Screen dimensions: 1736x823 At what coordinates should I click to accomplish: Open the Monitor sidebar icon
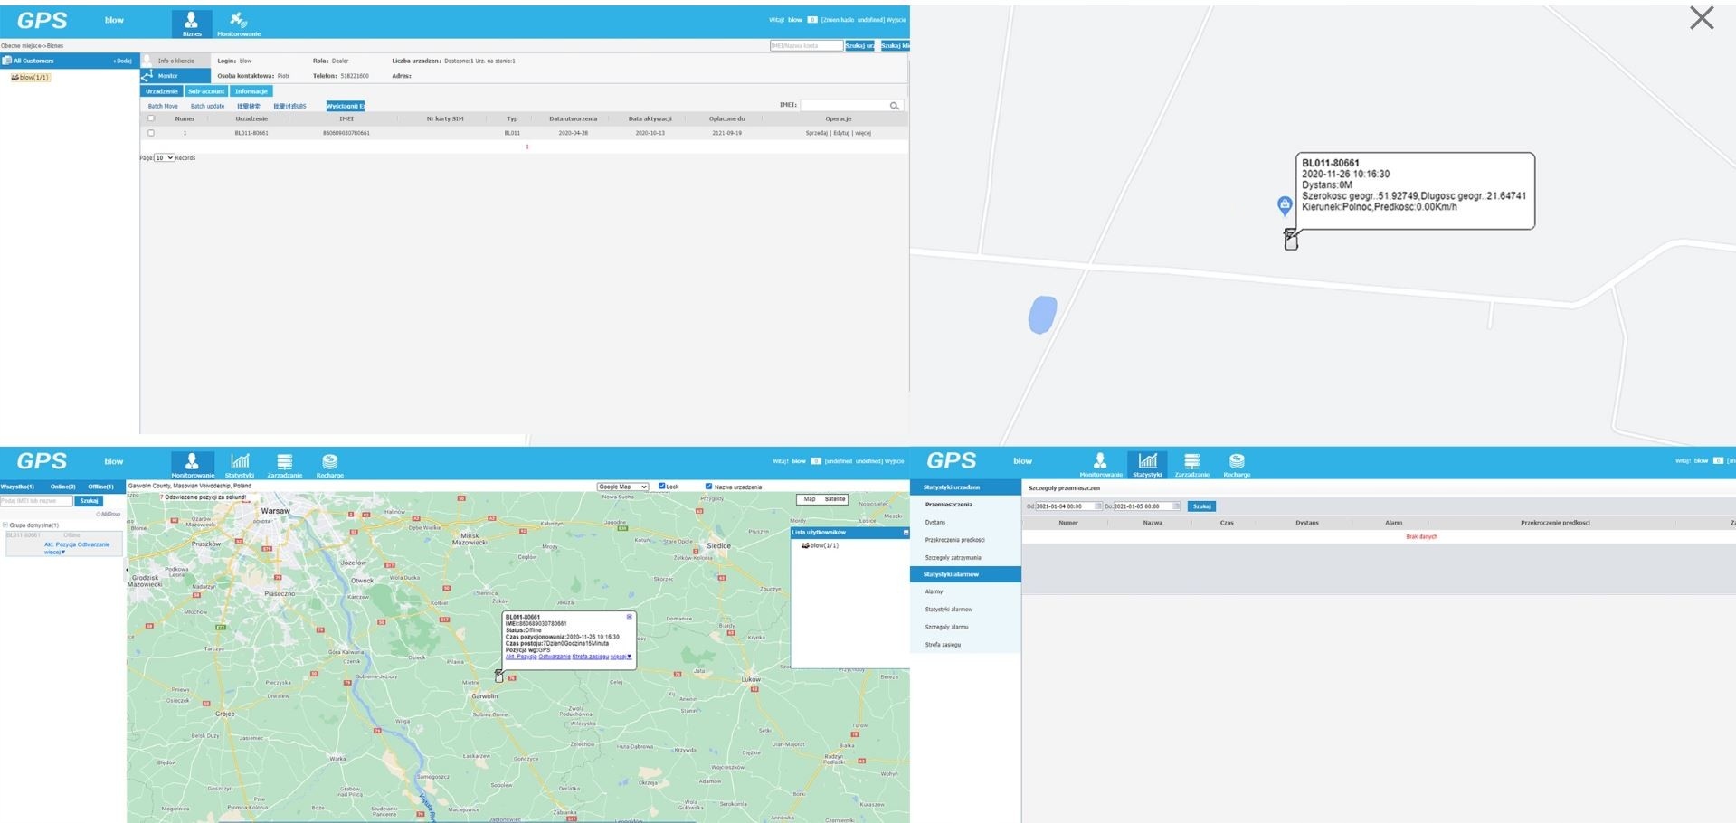point(147,76)
